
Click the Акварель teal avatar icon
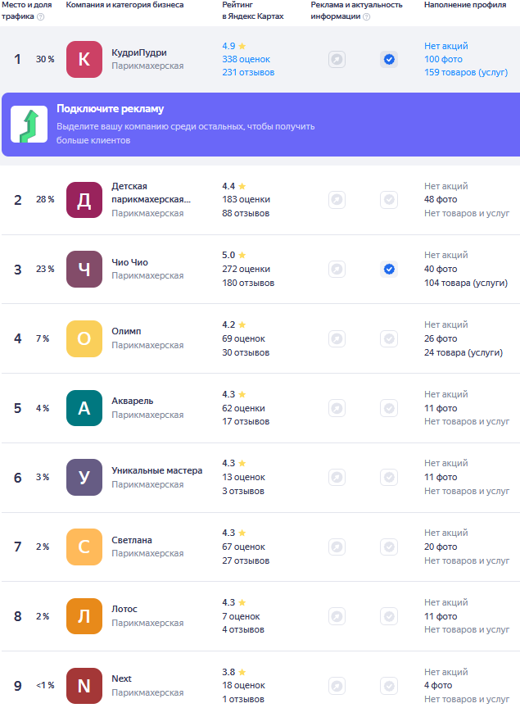click(x=84, y=408)
